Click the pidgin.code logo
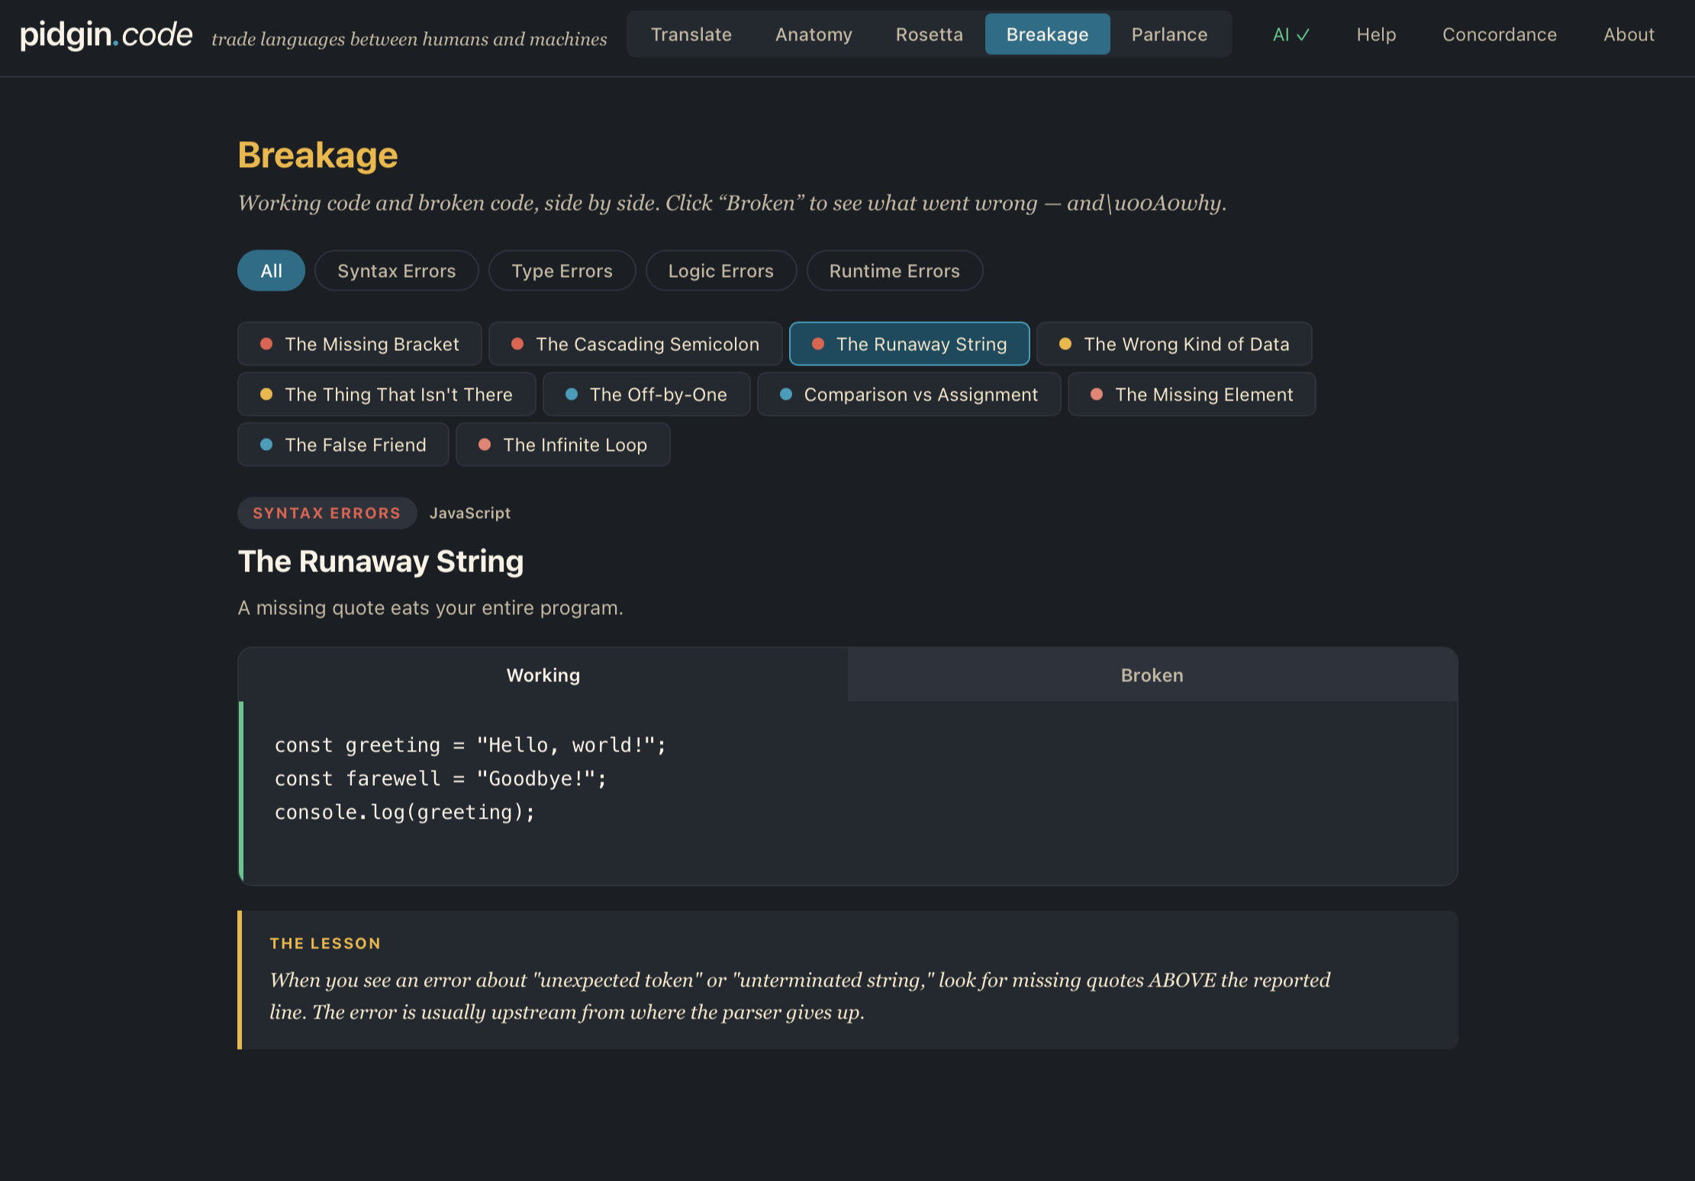Screen dimensions: 1695x1181 click(x=105, y=34)
